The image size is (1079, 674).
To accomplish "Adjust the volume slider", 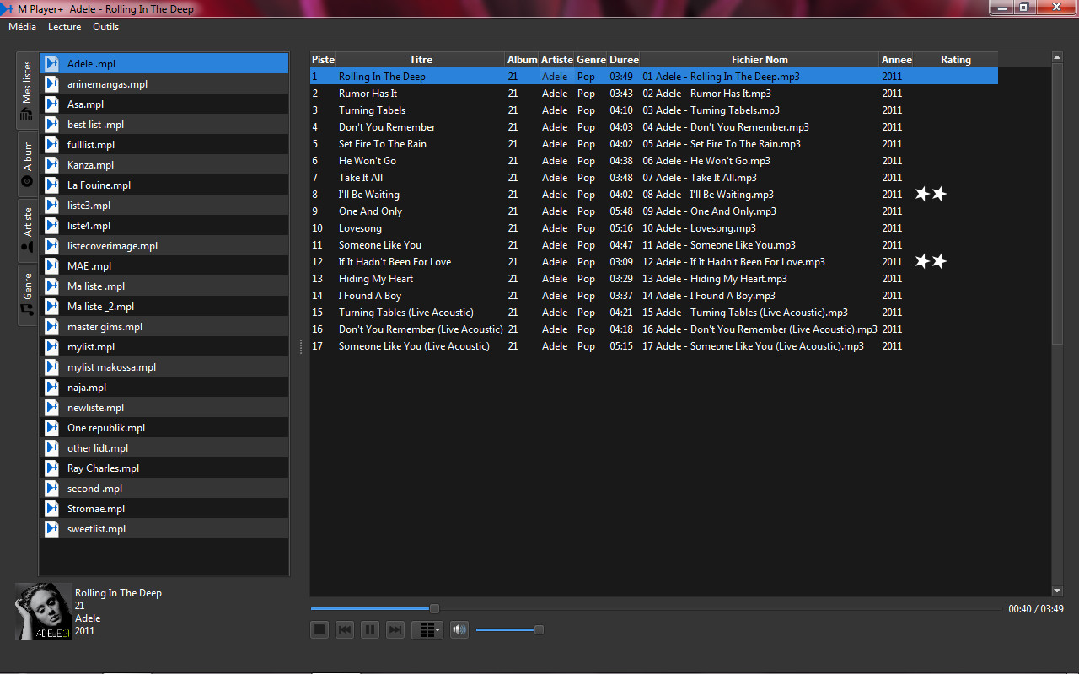I will click(x=510, y=629).
